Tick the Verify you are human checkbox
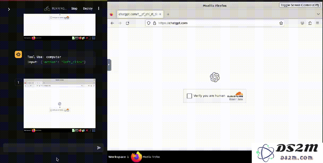Screen dimensions: 323x163 coord(189,96)
